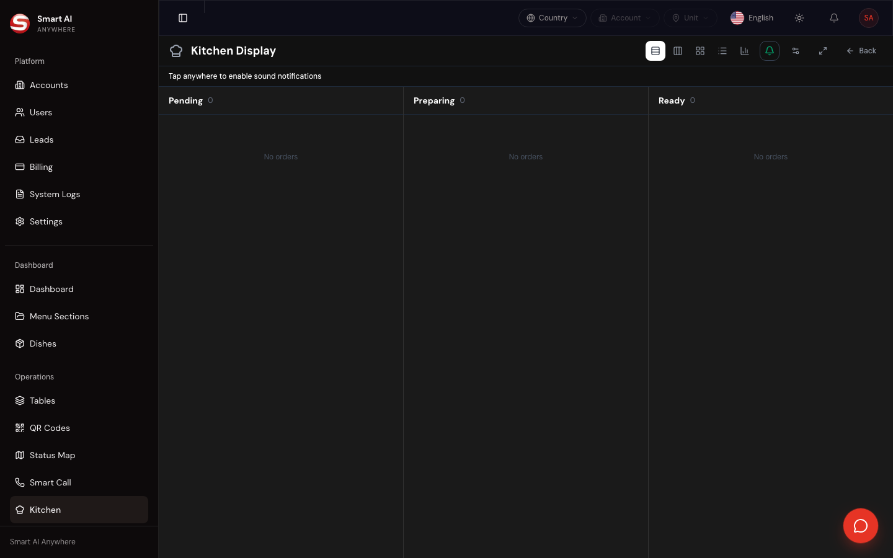The width and height of the screenshot is (893, 558).
Task: Open Menu Sections in the sidebar
Action: point(79,316)
